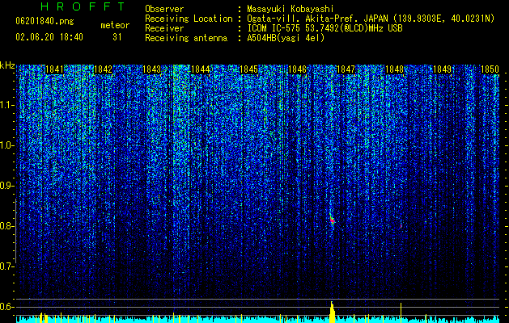Click the 1.1 kHz axis label

click(6, 105)
